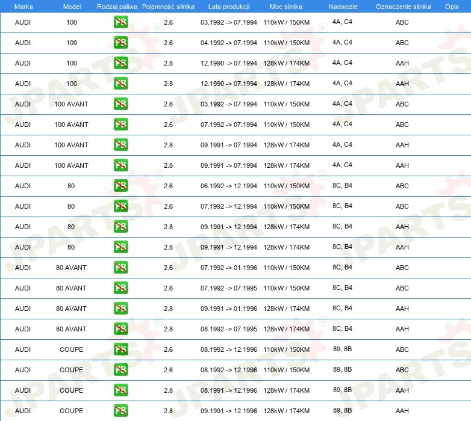Select the fuel icon for the 100 AVANT row starting 03.1992
Screen dimensions: 471x421
[120, 104]
